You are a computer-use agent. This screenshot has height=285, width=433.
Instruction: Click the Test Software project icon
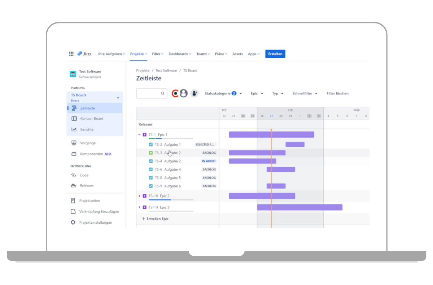pyautogui.click(x=73, y=74)
